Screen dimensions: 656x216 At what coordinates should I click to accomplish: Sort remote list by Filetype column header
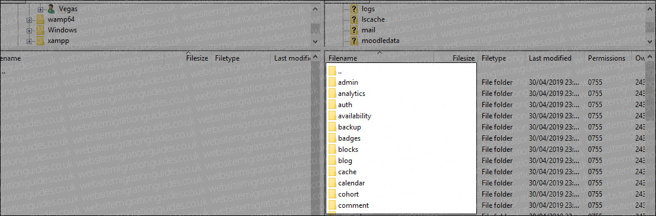pos(493,58)
